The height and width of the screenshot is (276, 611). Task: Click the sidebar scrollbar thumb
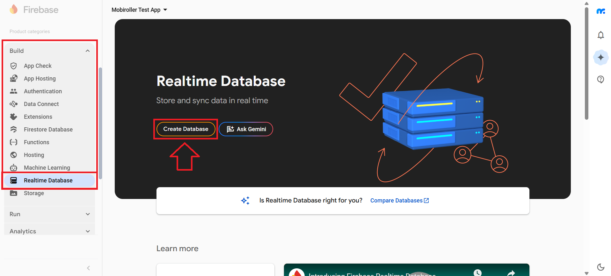tap(100, 123)
